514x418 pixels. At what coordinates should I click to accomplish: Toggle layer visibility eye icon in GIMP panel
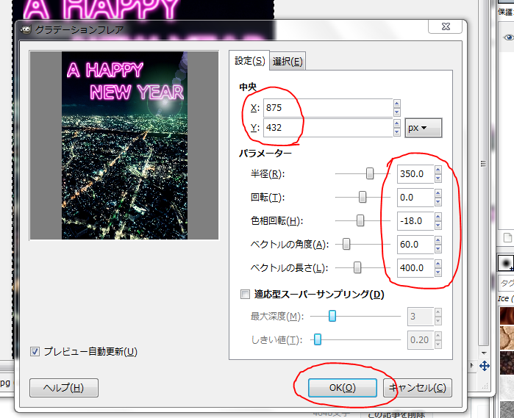[x=509, y=37]
